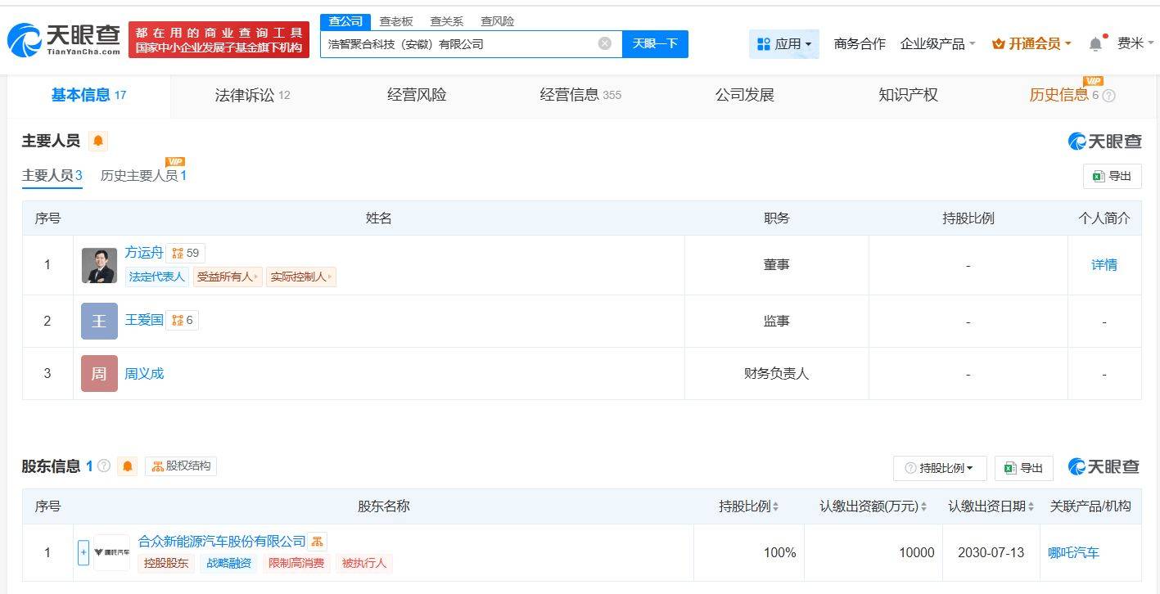Open 商务合作 link in header
This screenshot has width=1160, height=594.
click(860, 43)
